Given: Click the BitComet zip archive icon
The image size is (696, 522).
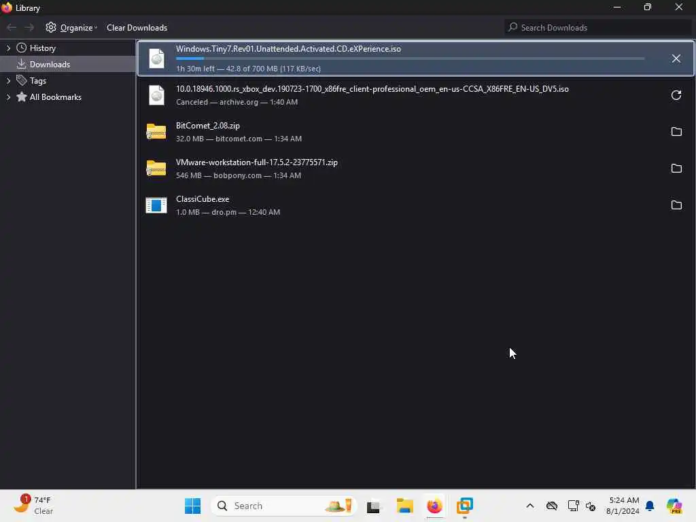Looking at the screenshot, I should 156,131.
